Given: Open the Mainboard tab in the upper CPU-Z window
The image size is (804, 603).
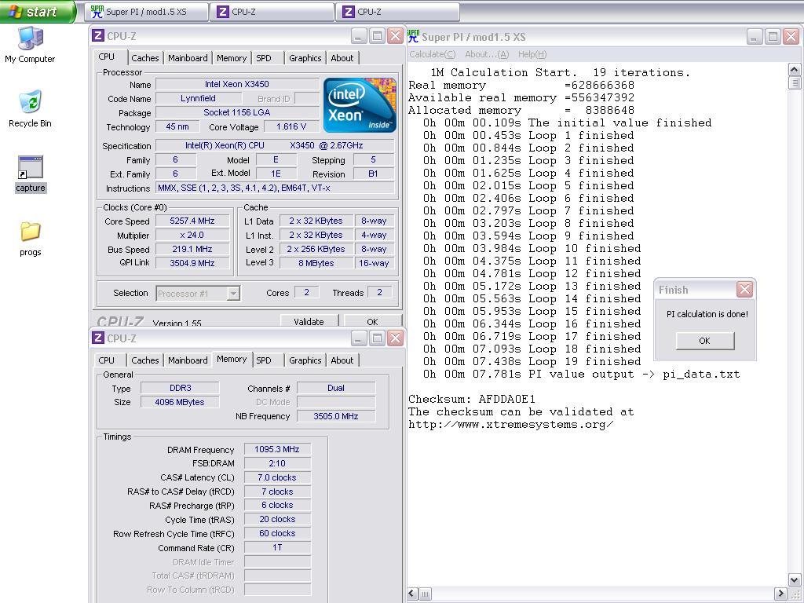Looking at the screenshot, I should [188, 58].
